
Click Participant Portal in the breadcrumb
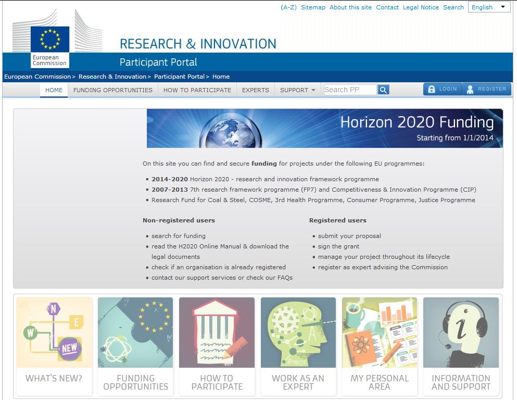click(180, 77)
